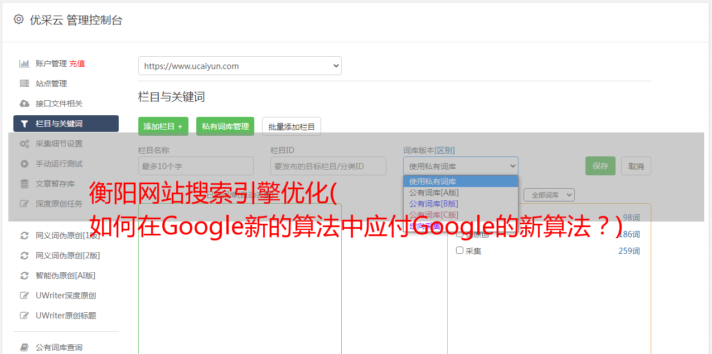Click the play circle icon for 手动运行测试
This screenshot has height=354, width=712.
pos(25,164)
